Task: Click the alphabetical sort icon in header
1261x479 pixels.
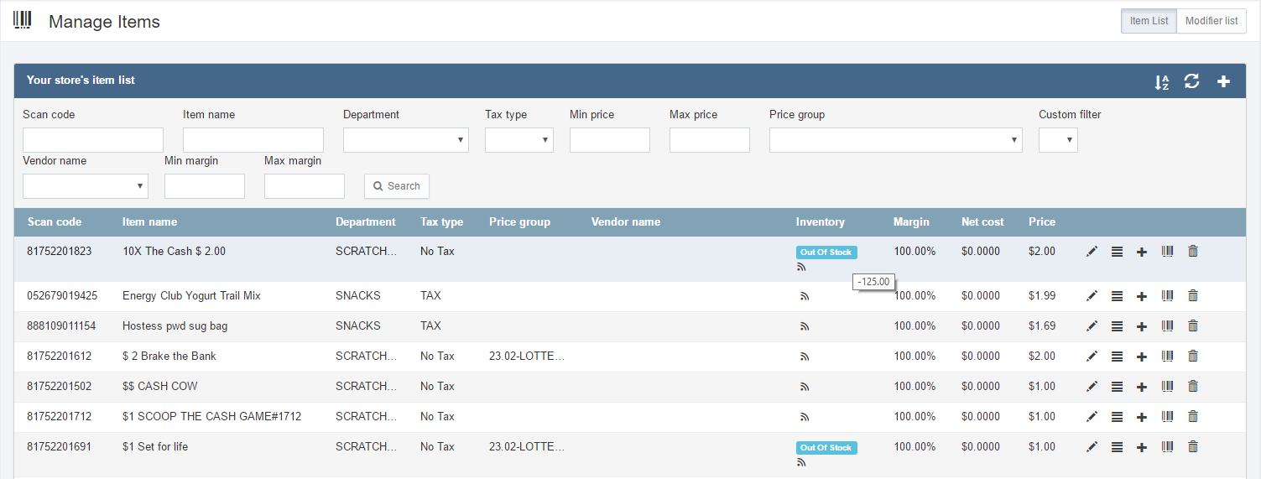Action: pyautogui.click(x=1161, y=81)
